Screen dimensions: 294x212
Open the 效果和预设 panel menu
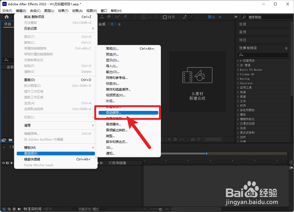coord(286,48)
